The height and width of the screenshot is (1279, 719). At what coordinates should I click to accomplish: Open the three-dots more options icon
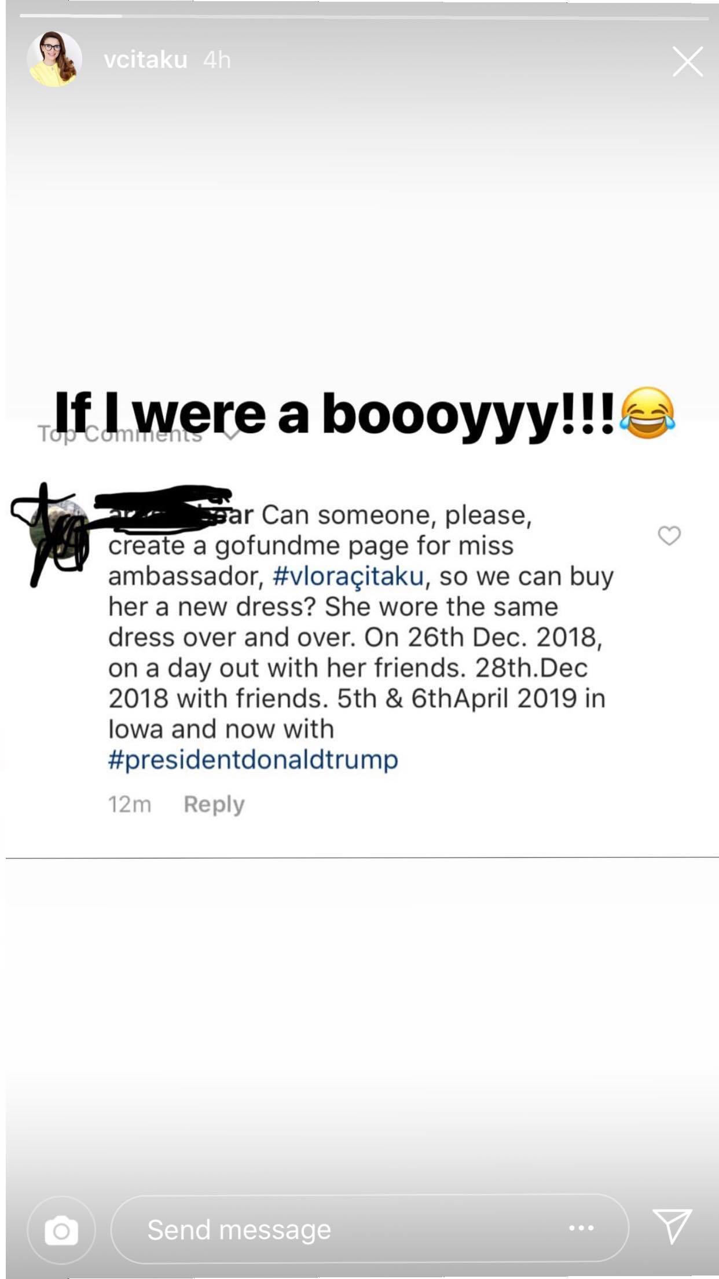tap(581, 1228)
